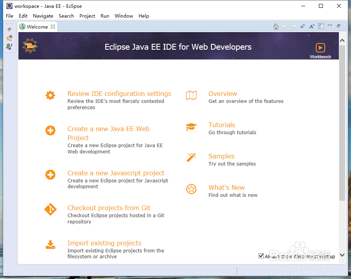Click the download icon for Import existing projects
351x279 pixels.
tap(50, 245)
